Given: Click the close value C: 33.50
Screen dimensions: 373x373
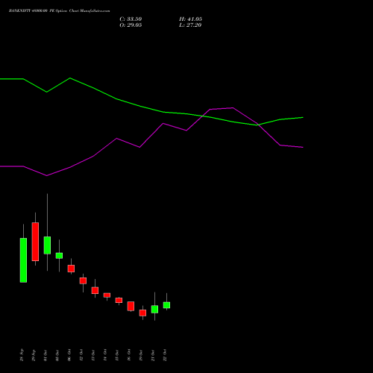Looking at the screenshot, I should [x=131, y=19].
